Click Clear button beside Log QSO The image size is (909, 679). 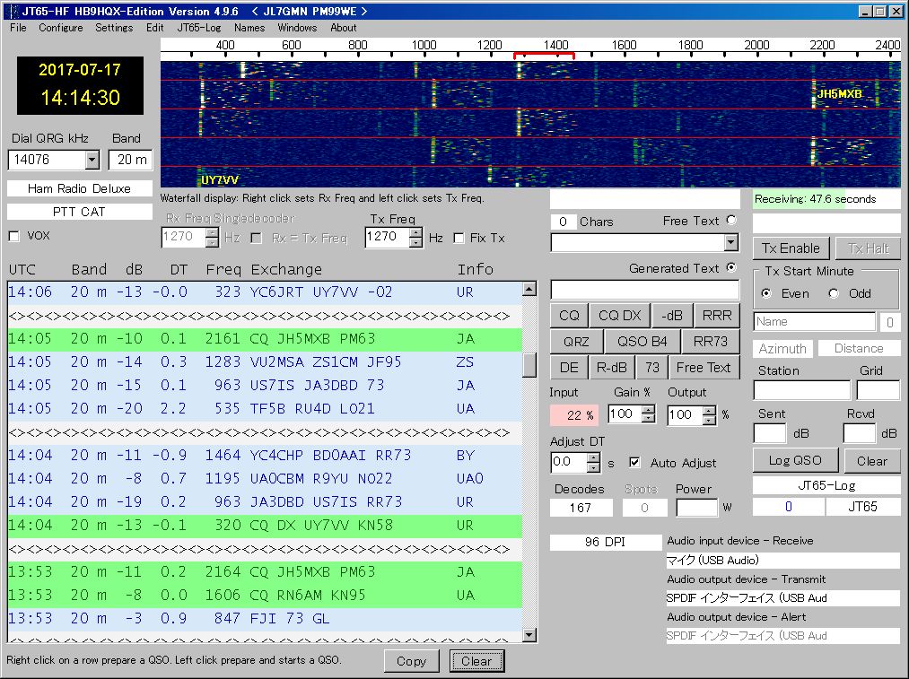coord(871,461)
